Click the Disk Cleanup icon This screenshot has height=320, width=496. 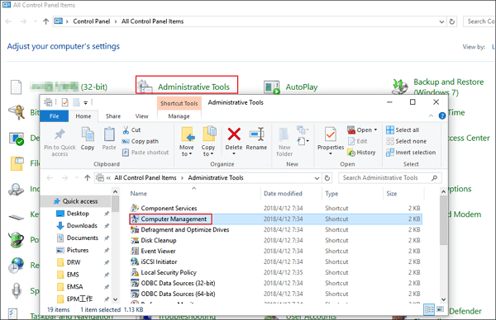(x=135, y=241)
